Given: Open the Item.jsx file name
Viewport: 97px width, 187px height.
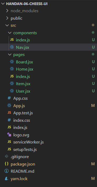Looking at the screenshot, I should point(23,84).
